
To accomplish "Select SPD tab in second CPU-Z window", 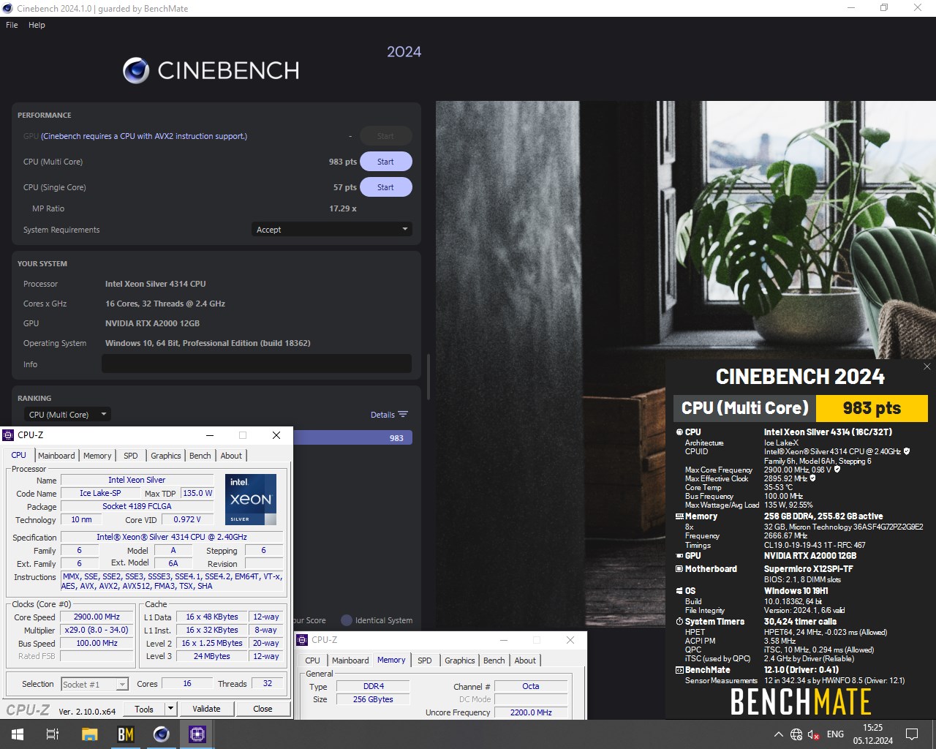I will [425, 660].
